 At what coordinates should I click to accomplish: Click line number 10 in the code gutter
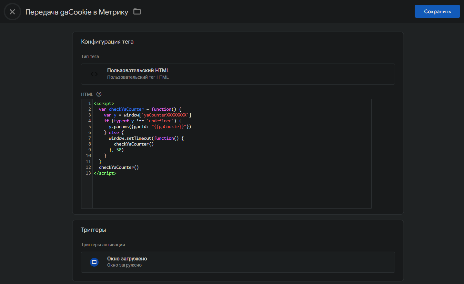tap(88, 156)
